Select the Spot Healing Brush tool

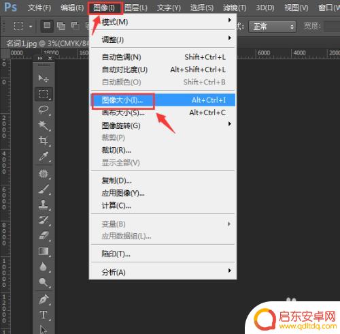coord(44,174)
